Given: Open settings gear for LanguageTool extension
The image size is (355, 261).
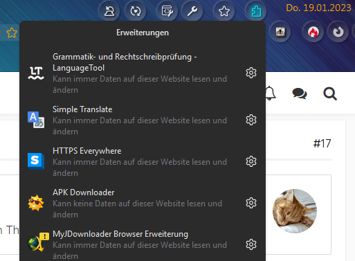Looking at the screenshot, I should 251,73.
